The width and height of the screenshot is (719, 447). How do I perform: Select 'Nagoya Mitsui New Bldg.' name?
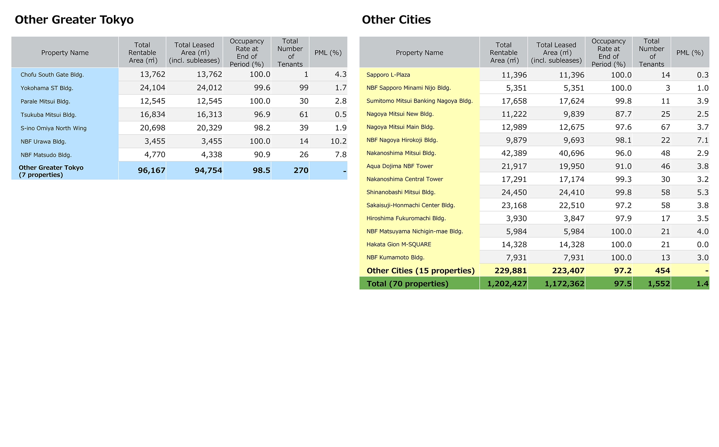pyautogui.click(x=400, y=114)
